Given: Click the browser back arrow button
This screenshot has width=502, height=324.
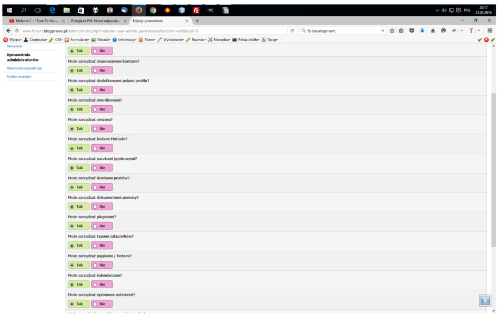Looking at the screenshot, I should 8,31.
